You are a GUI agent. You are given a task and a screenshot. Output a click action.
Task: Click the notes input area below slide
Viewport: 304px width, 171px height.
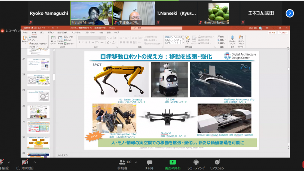click(x=172, y=155)
